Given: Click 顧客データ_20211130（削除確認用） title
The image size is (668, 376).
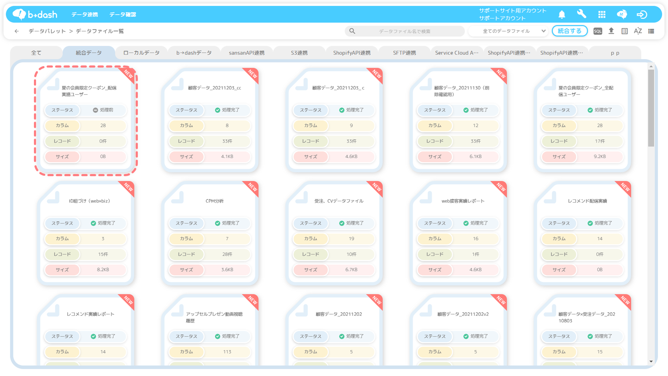Looking at the screenshot, I should coord(462,91).
